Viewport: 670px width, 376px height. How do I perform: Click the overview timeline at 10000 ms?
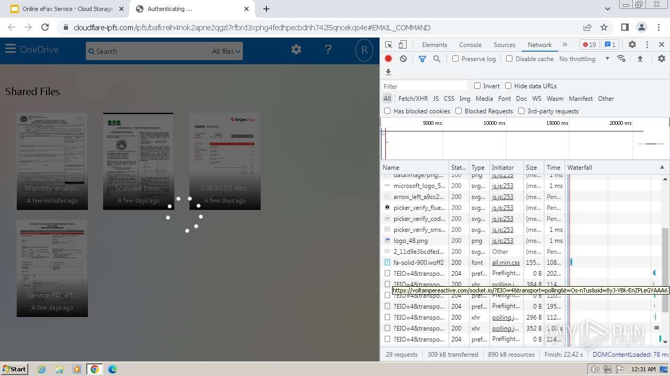point(494,123)
